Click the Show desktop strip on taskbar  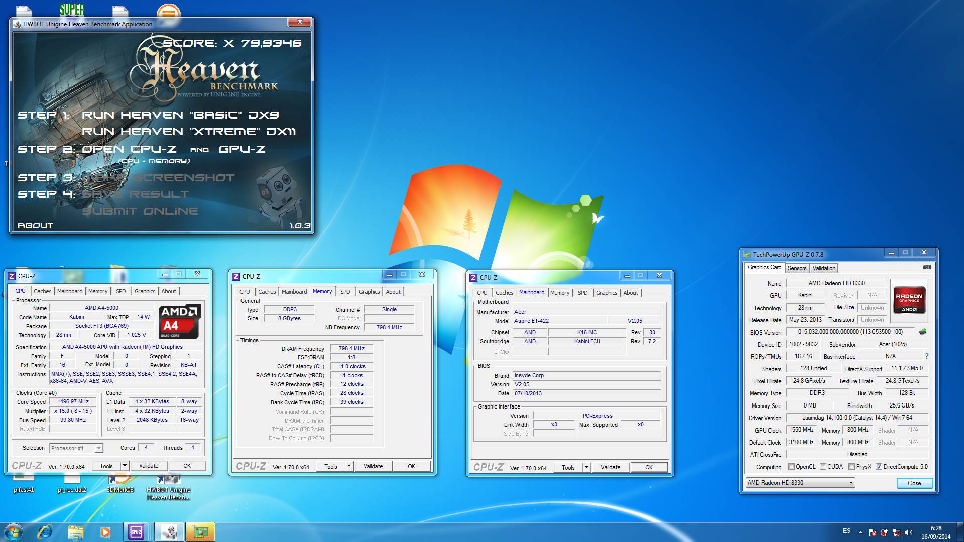coord(959,532)
